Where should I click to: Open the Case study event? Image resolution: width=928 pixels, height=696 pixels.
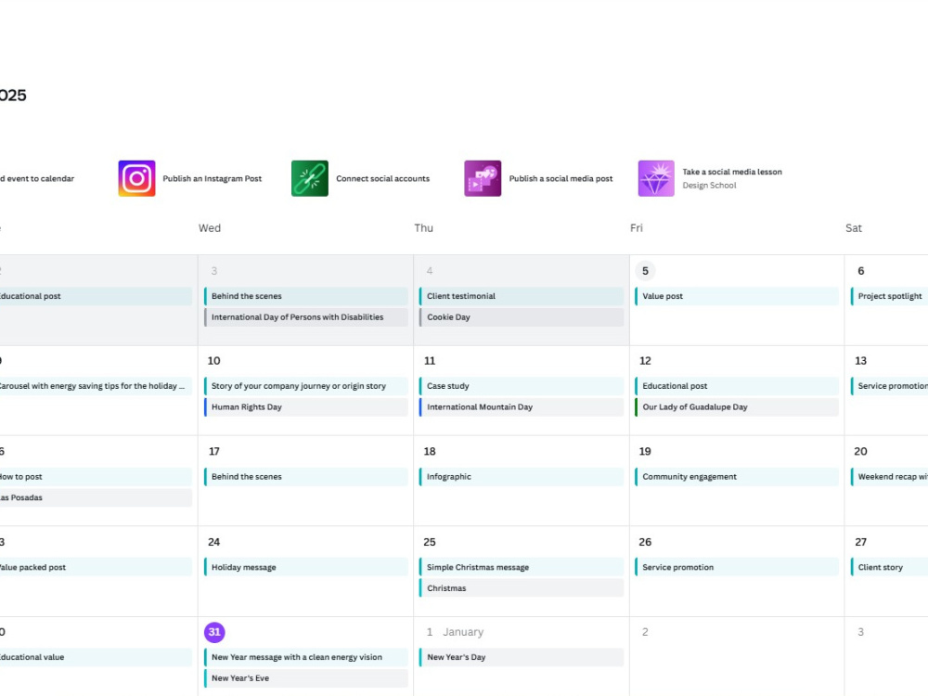tap(522, 386)
